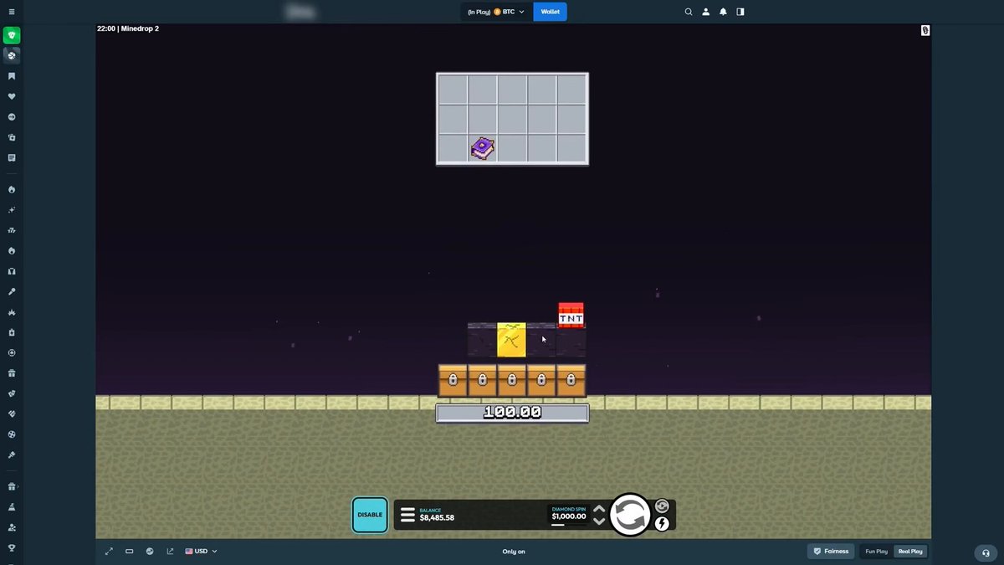
Task: Open notifications bell
Action: pos(723,12)
